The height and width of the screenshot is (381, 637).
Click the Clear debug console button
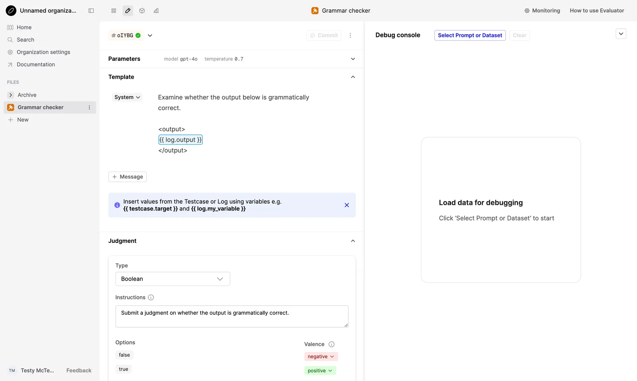click(x=520, y=35)
